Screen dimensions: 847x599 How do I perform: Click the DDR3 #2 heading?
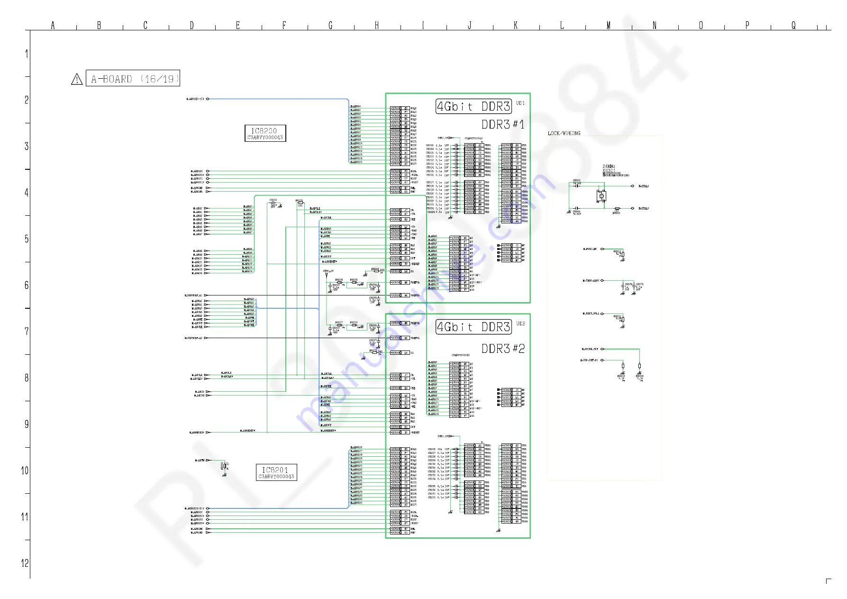(503, 349)
